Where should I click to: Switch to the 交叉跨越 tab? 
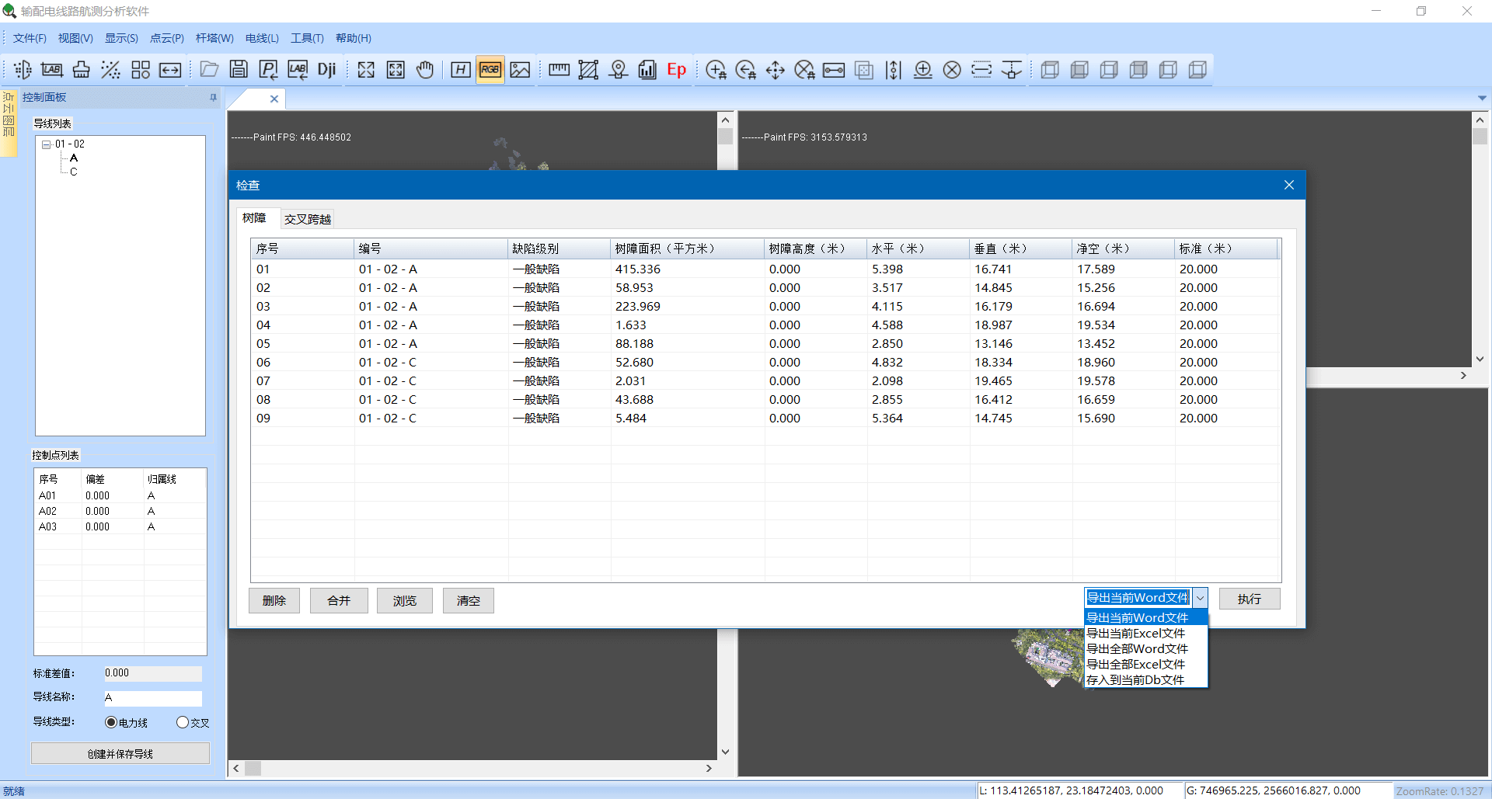pyautogui.click(x=308, y=218)
